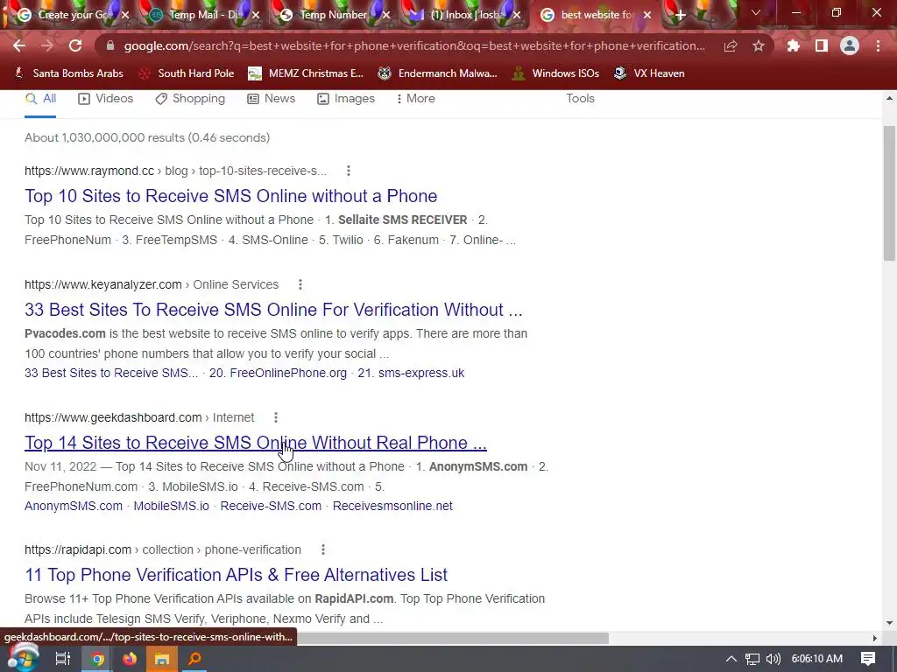Open 'AnonymSMS.com' sitelink
The height and width of the screenshot is (672, 897).
(74, 507)
